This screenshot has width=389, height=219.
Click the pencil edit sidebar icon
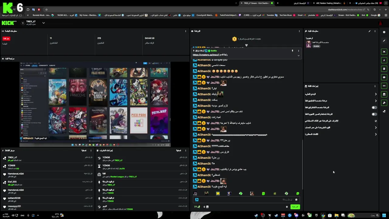click(x=384, y=40)
